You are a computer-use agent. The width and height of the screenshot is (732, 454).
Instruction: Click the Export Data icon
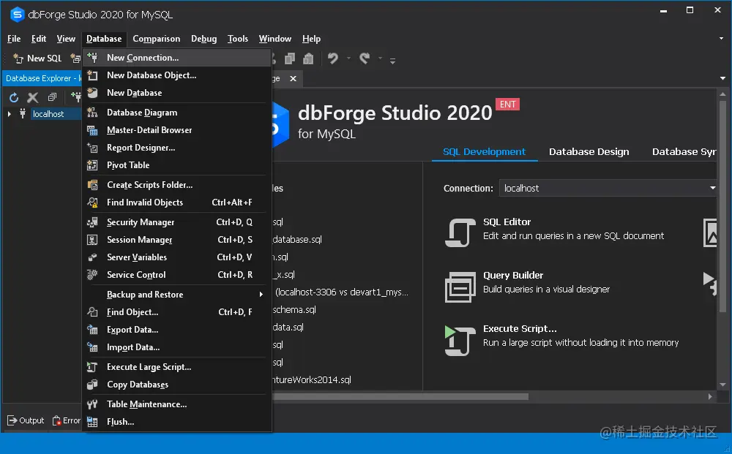coord(92,330)
